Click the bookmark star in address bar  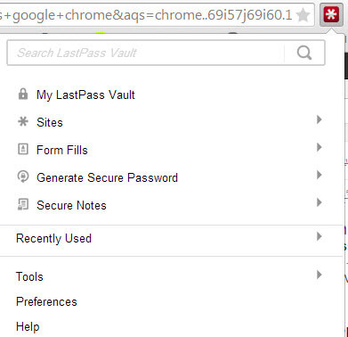point(303,15)
